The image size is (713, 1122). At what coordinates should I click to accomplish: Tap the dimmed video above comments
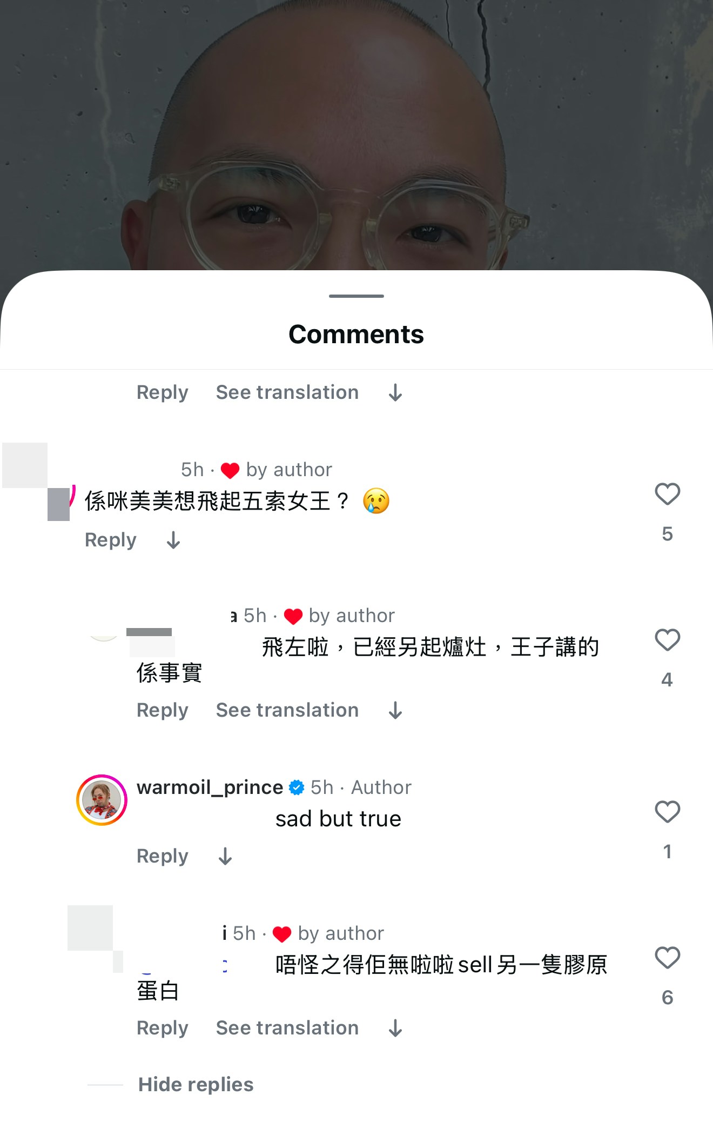click(x=356, y=135)
